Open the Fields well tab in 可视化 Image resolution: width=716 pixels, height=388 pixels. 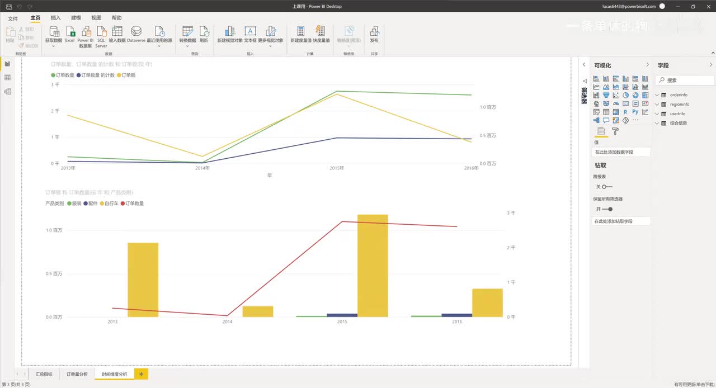point(601,131)
